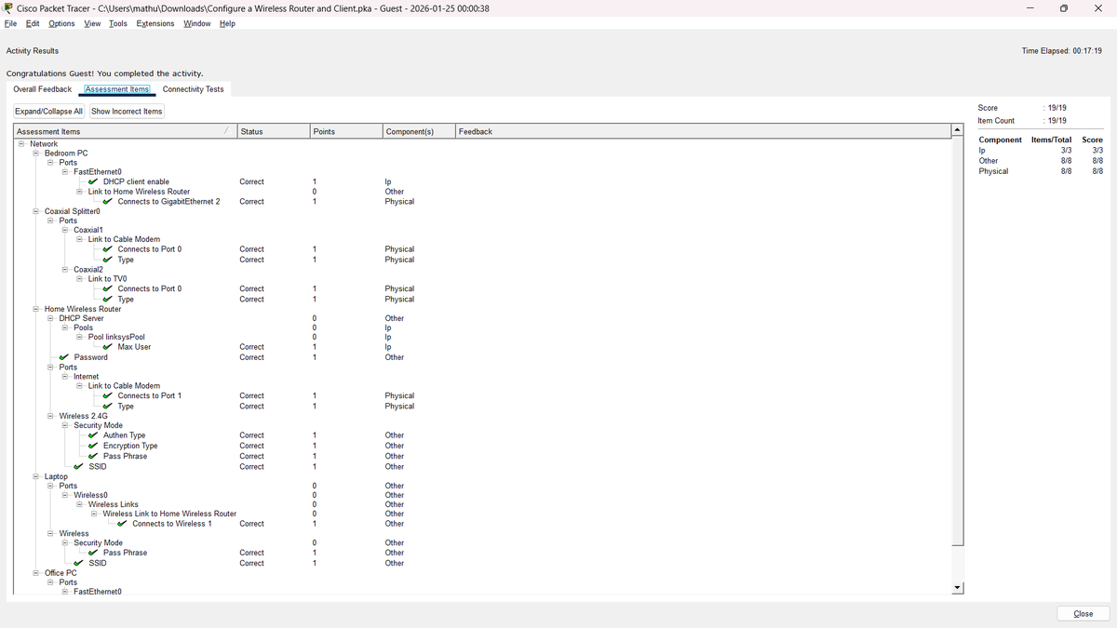1117x628 pixels.
Task: Click checkmark beside Connects to Wireless 1
Action: [123, 524]
